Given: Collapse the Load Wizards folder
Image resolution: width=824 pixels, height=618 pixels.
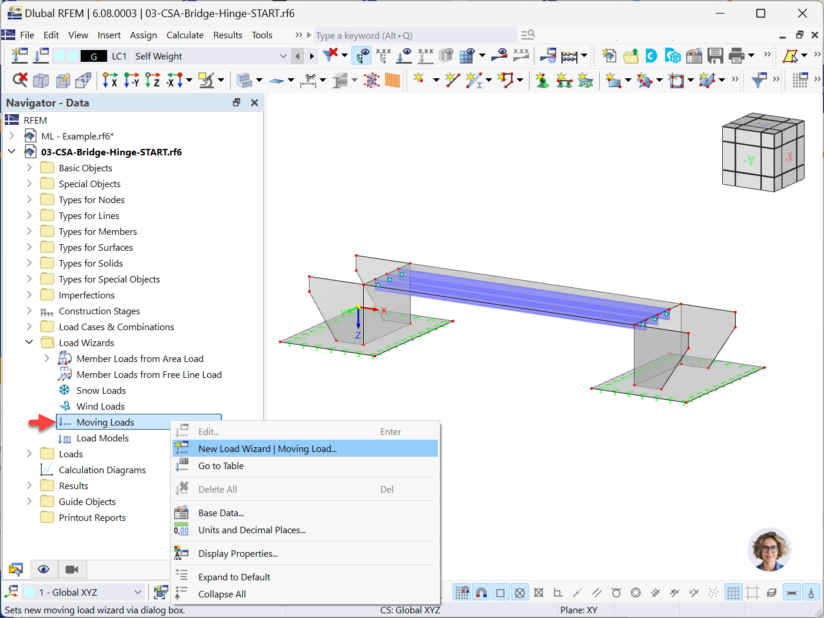Looking at the screenshot, I should click(x=29, y=343).
